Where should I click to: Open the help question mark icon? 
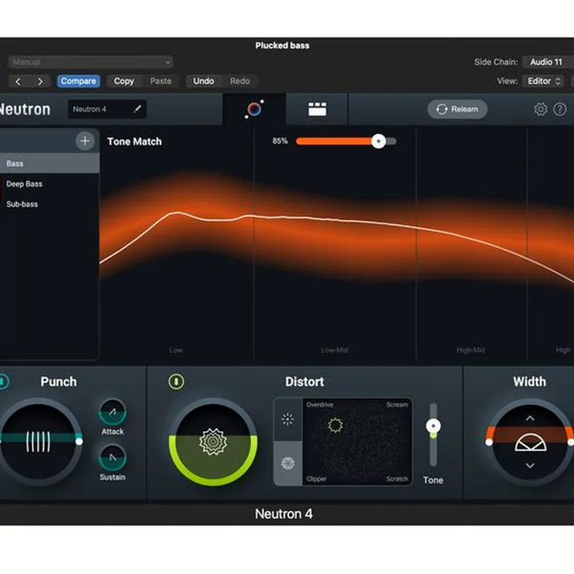(x=560, y=109)
